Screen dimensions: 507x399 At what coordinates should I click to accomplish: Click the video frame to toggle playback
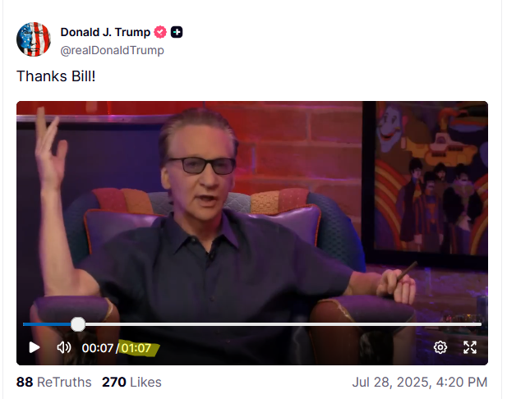(x=252, y=210)
